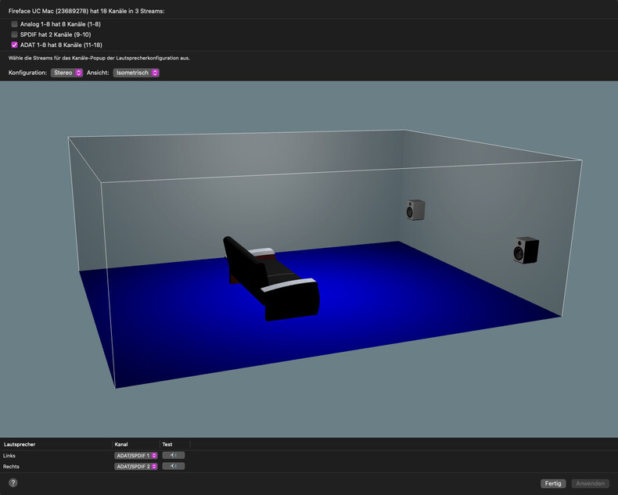Image resolution: width=618 pixels, height=495 pixels.
Task: Click the Fireface UC Mac device title
Action: tap(86, 11)
